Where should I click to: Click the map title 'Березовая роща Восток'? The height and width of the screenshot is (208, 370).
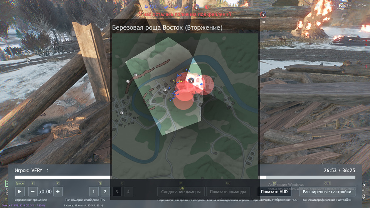[x=167, y=28]
